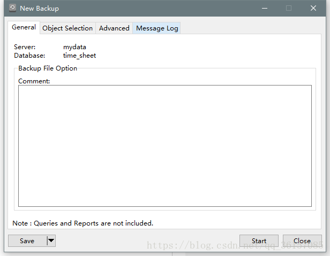Minimize the New Backup window
Screen dimensions: 330x256
point(264,8)
